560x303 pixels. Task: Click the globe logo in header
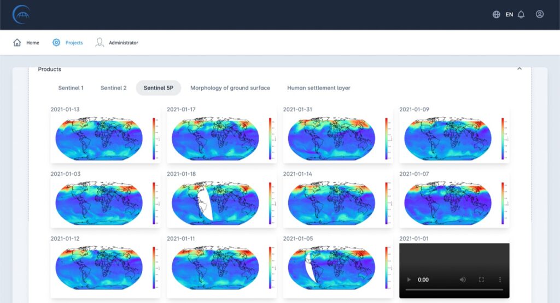click(x=21, y=15)
